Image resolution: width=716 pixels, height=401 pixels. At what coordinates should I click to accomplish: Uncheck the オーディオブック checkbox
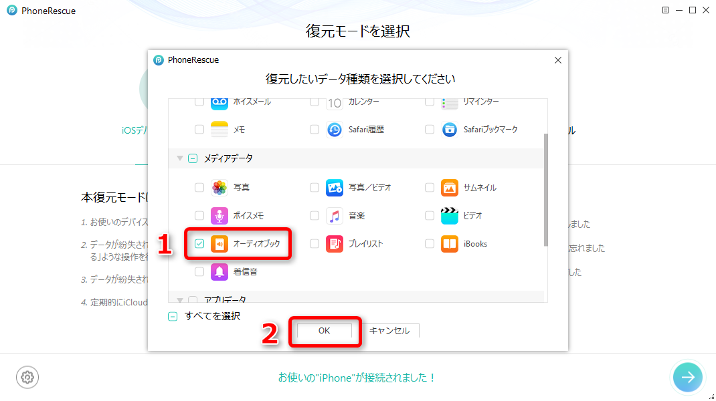point(199,244)
